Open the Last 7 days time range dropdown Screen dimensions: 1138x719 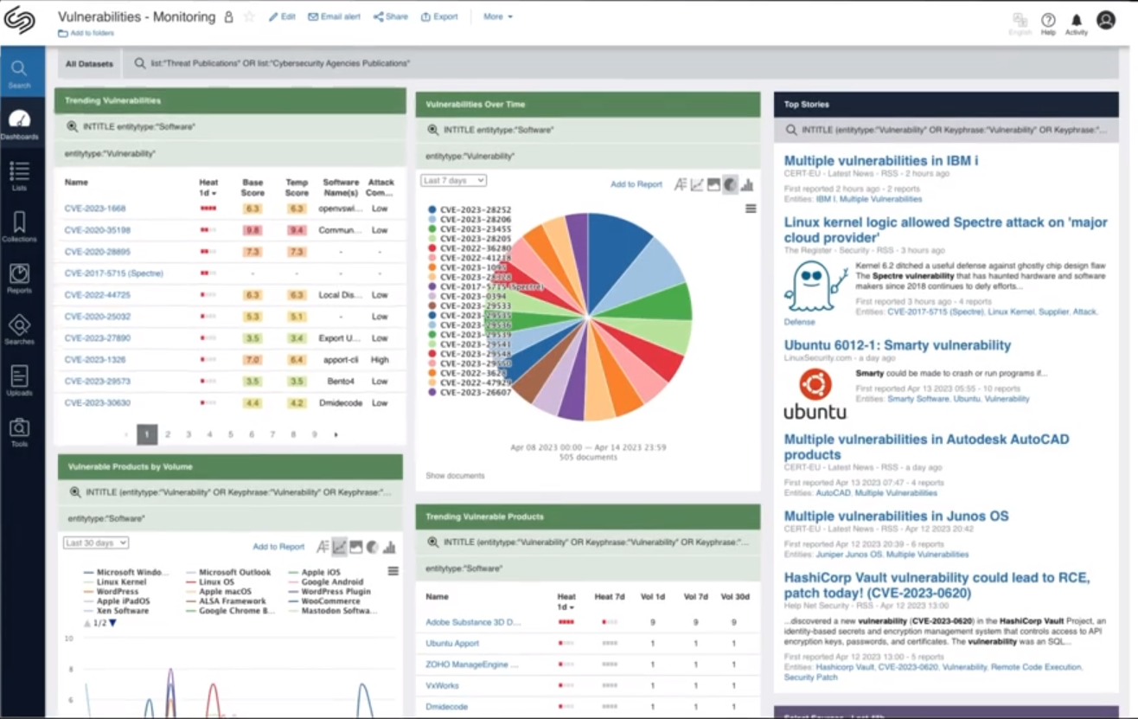[454, 181]
